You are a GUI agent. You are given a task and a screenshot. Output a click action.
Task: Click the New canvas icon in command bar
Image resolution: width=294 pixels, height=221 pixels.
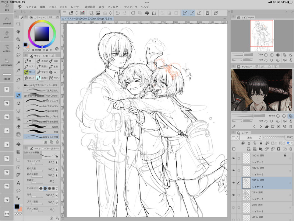point(91,13)
